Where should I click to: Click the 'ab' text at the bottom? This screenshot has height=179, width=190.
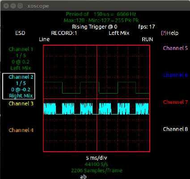(x=83, y=177)
